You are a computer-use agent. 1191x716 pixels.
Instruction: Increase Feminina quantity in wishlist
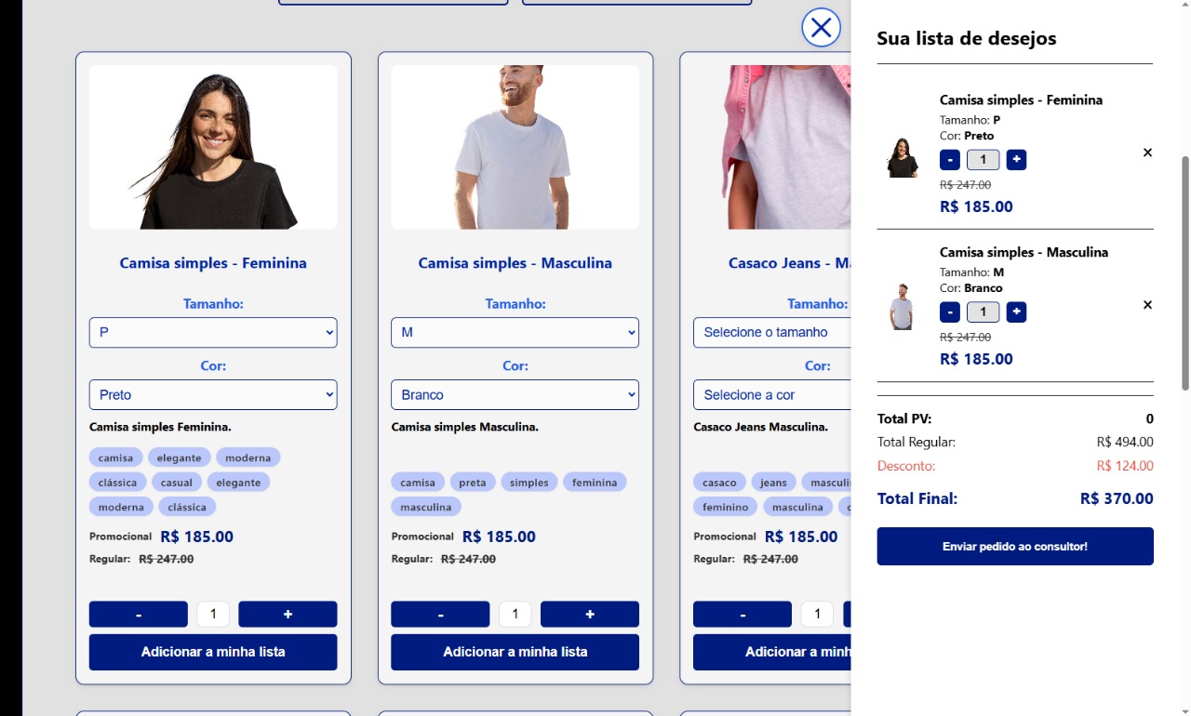pyautogui.click(x=1016, y=160)
